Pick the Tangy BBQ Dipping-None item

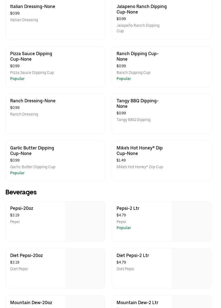coord(137,104)
